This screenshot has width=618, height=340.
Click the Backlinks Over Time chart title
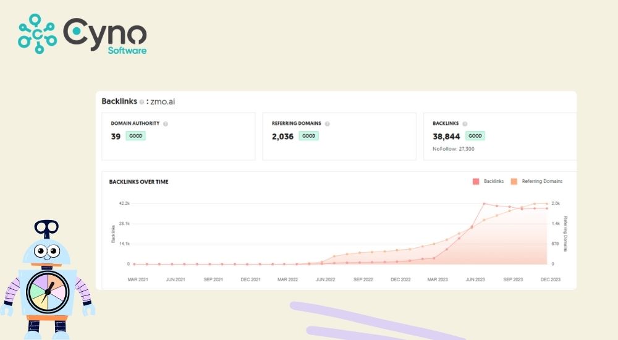click(x=138, y=182)
